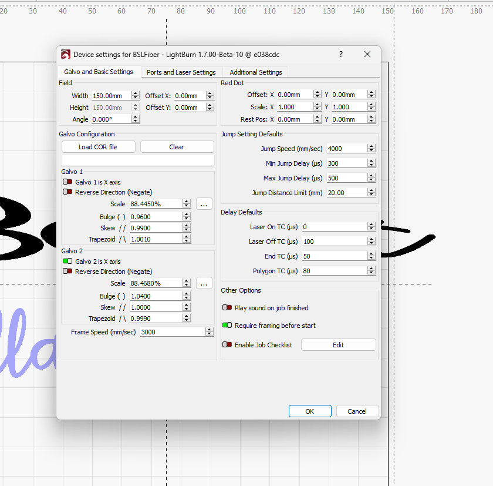
Task: Turn on Enable Job Checklist
Action: coord(227,345)
